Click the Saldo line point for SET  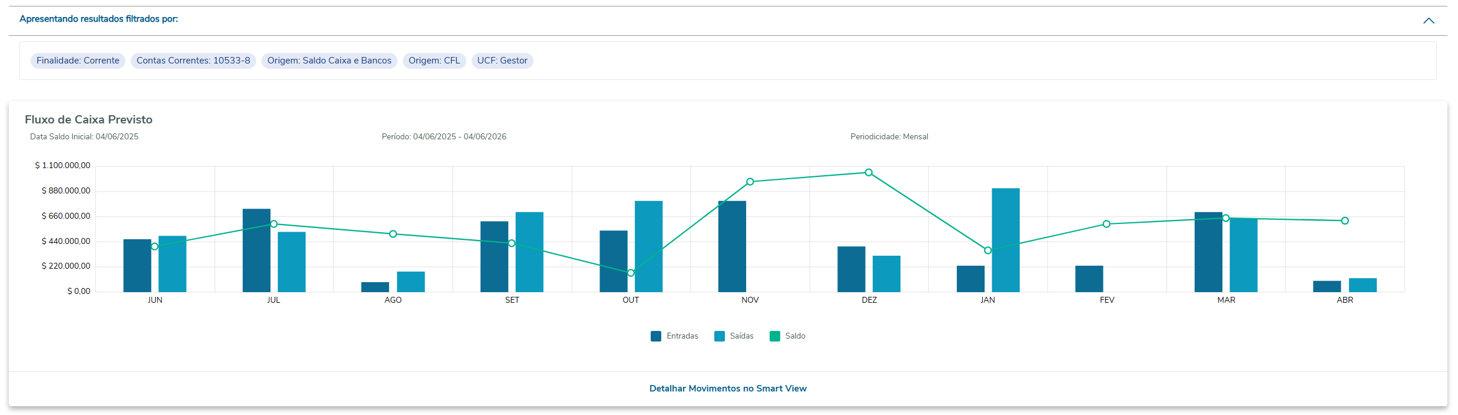[x=512, y=243]
